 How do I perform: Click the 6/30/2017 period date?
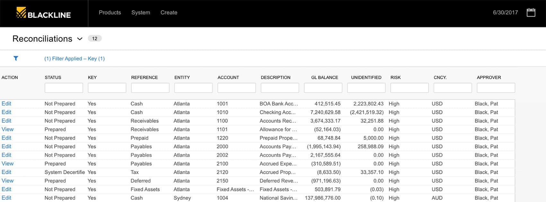505,12
